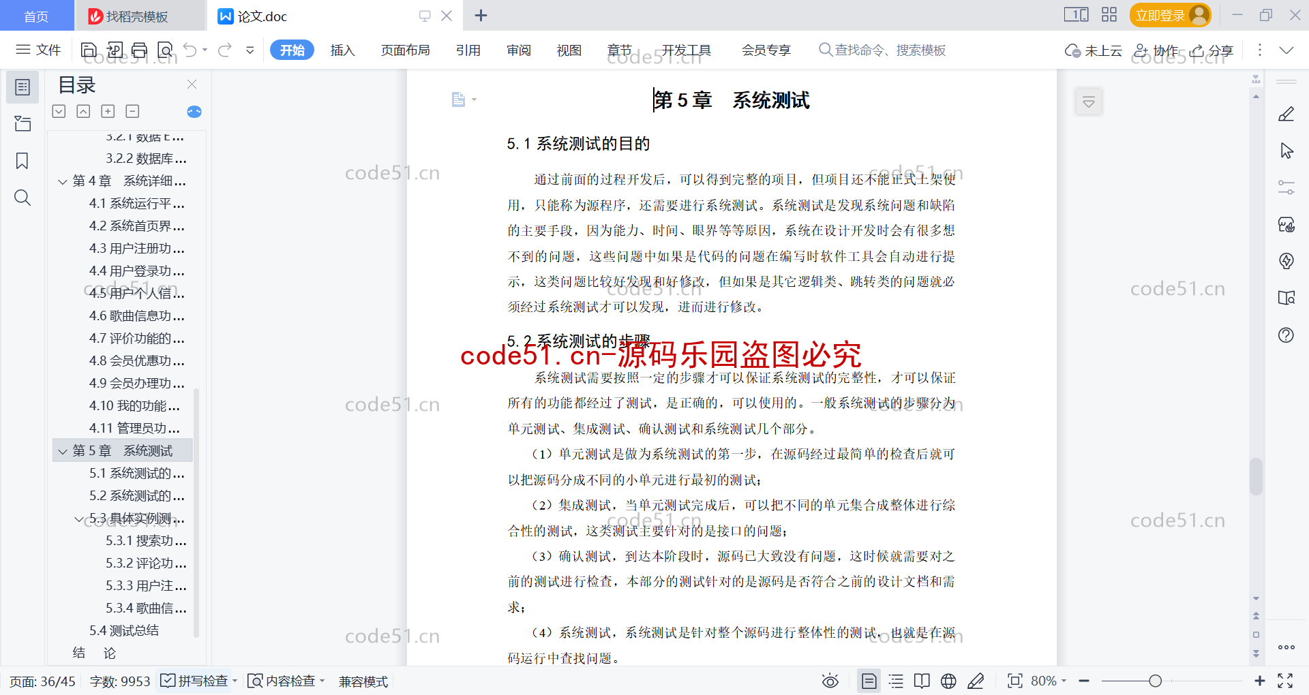
Task: Open Print Preview from the quick toolbar
Action: click(x=165, y=50)
